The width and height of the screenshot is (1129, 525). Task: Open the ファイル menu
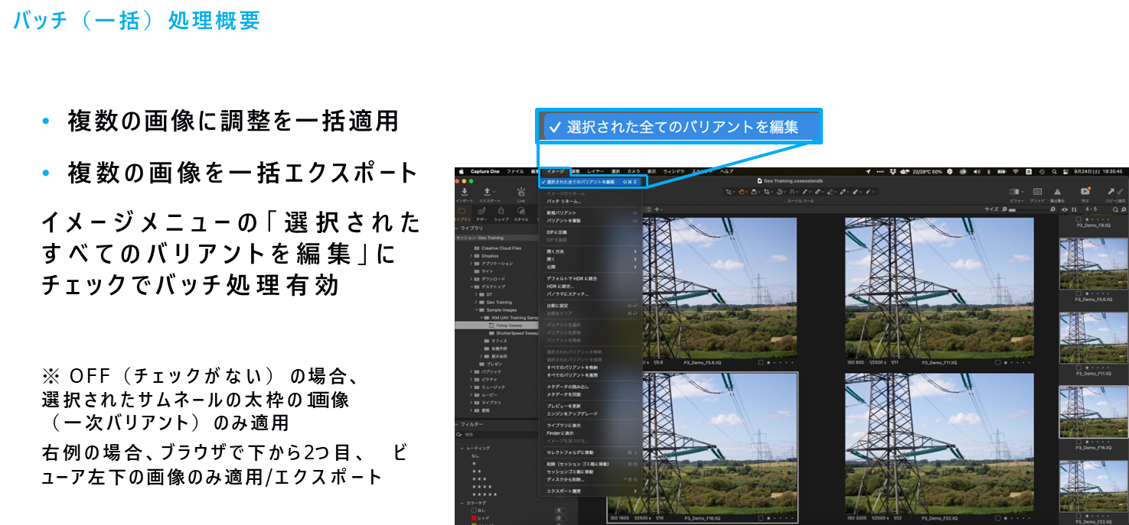point(515,171)
